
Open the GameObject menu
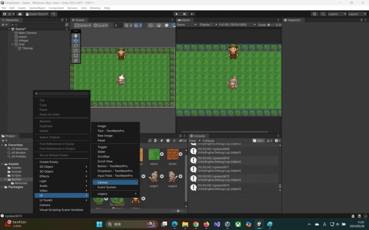point(37,8)
